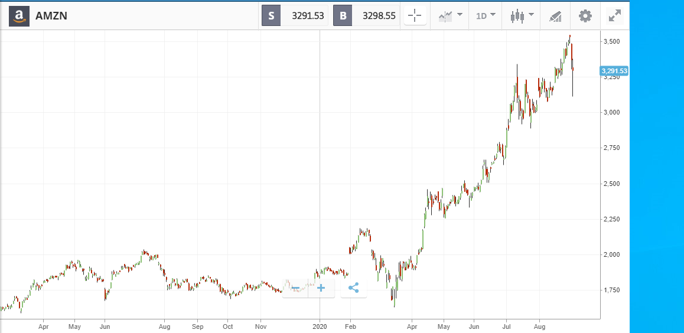Click the Buy button B
Image resolution: width=684 pixels, height=333 pixels.
coord(343,16)
